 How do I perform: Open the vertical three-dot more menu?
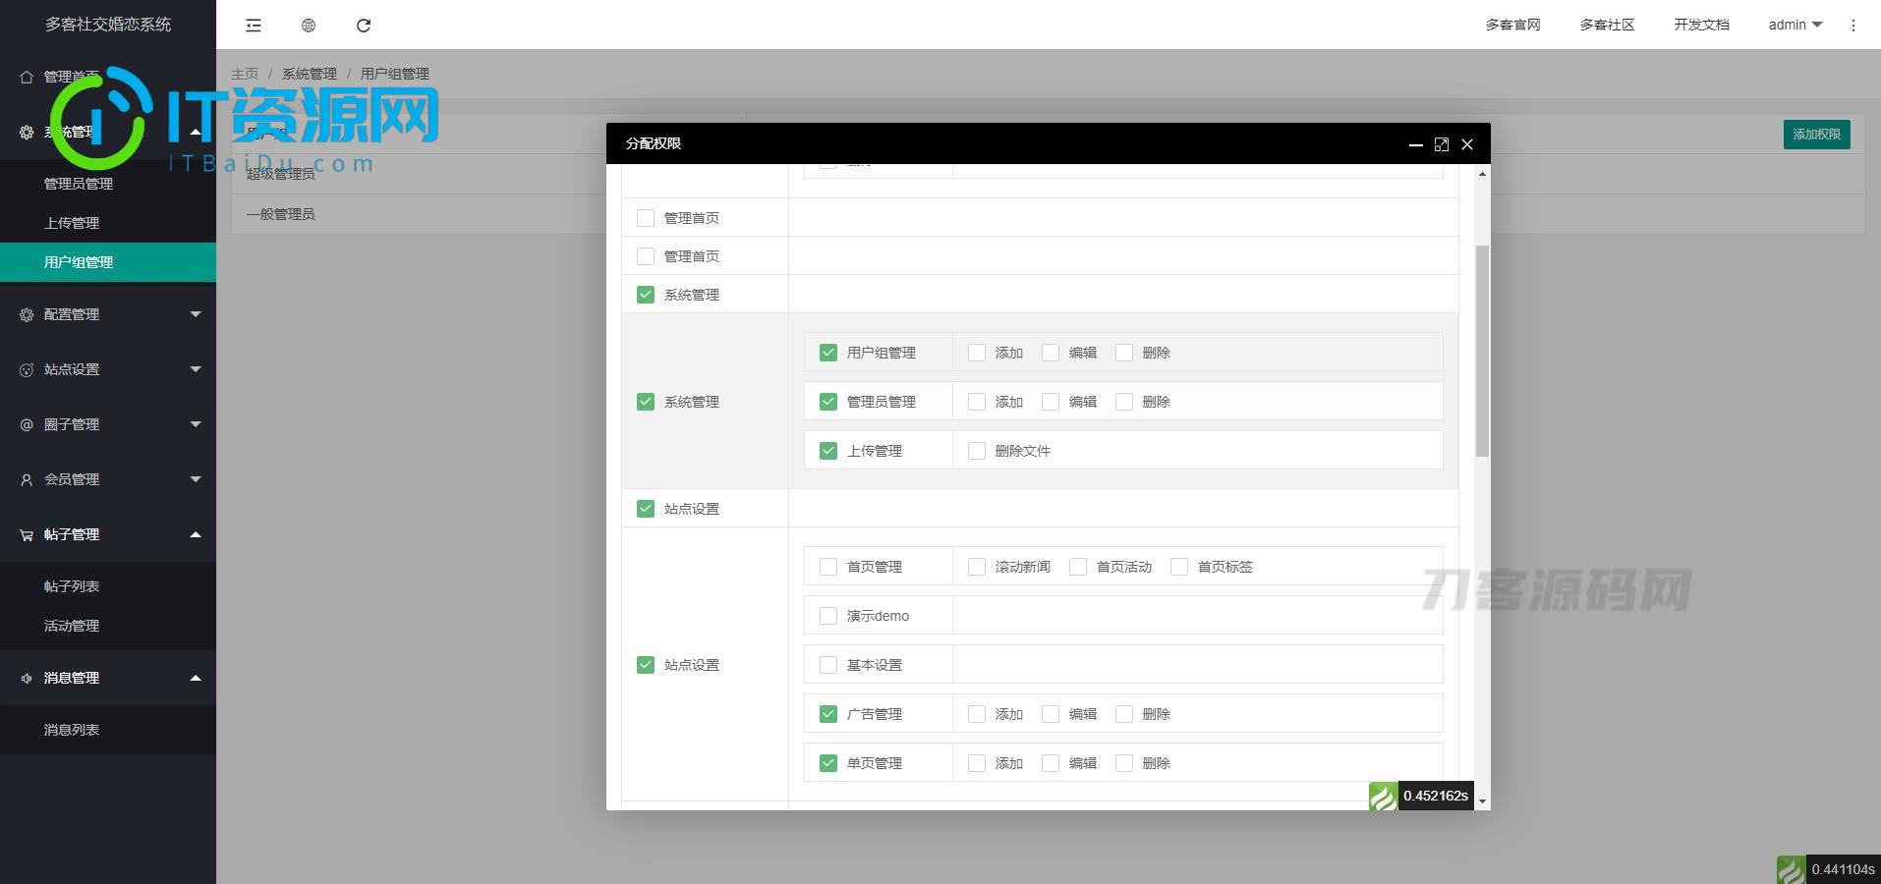[1853, 26]
